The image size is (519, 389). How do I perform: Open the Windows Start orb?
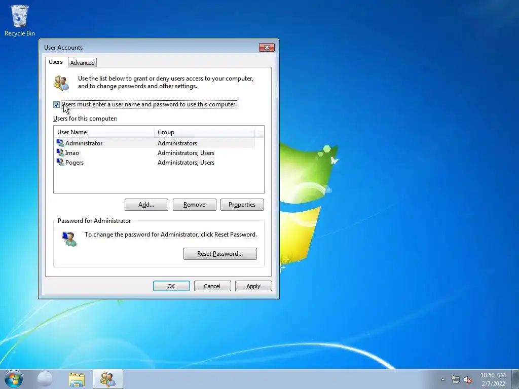point(14,379)
